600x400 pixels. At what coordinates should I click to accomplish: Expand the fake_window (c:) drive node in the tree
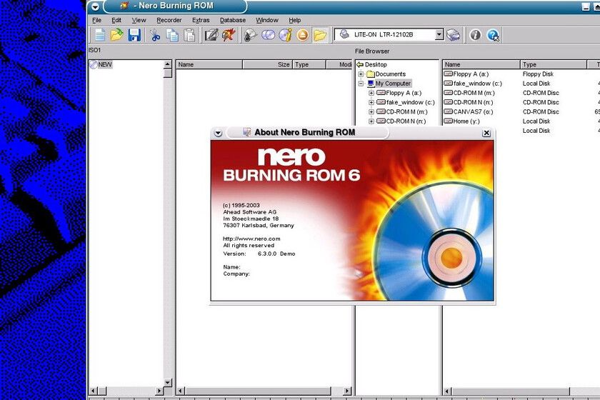coord(371,102)
